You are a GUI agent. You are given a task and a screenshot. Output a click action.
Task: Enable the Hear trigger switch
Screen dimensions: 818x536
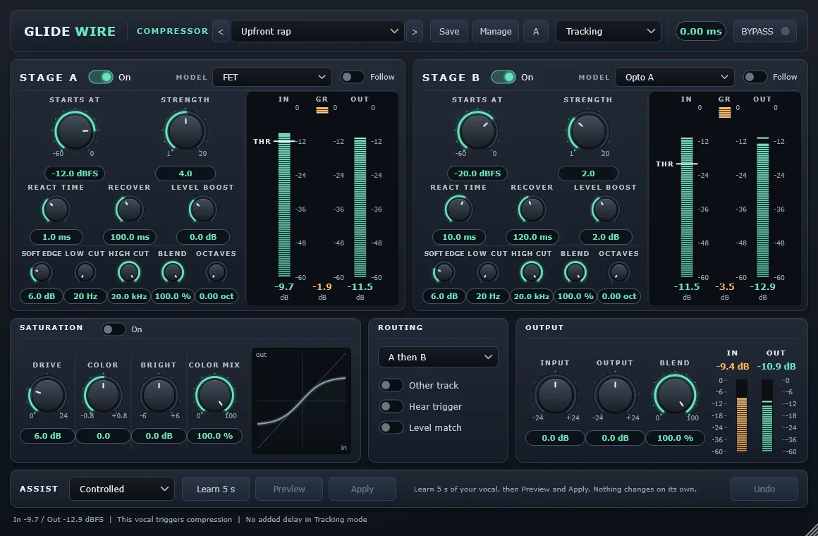coord(391,406)
